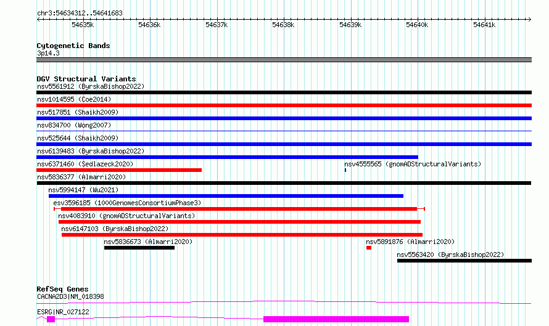
Task: Select the red bar for nsv1014595
Action: (x=284, y=105)
